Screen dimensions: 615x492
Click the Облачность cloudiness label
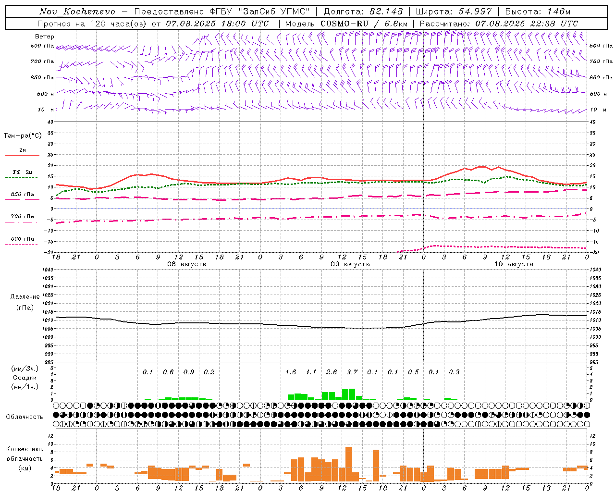[25, 417]
